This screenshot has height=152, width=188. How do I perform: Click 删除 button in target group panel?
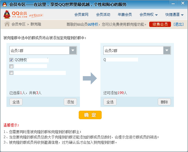[164, 102]
